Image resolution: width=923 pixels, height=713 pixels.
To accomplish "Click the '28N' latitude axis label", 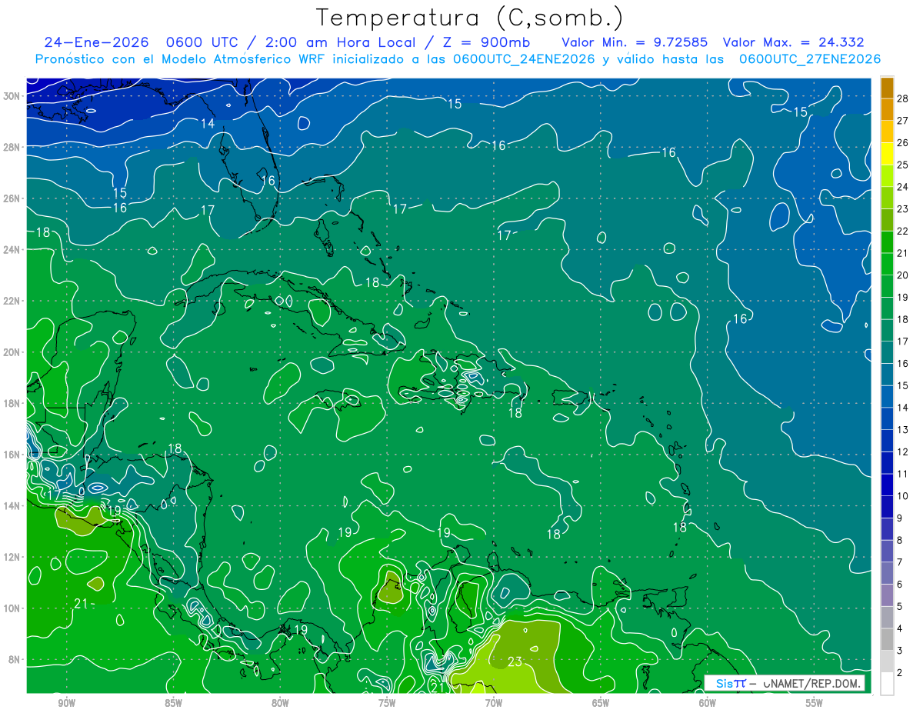I will (12, 147).
